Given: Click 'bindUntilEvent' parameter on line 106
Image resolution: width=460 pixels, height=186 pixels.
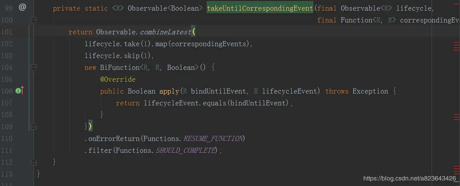Looking at the screenshot, I should [x=218, y=91].
